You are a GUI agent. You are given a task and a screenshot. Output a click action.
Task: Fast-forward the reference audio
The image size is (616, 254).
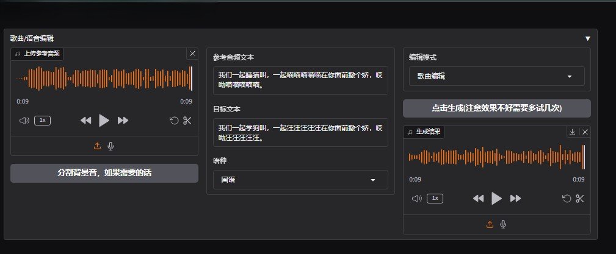(123, 121)
